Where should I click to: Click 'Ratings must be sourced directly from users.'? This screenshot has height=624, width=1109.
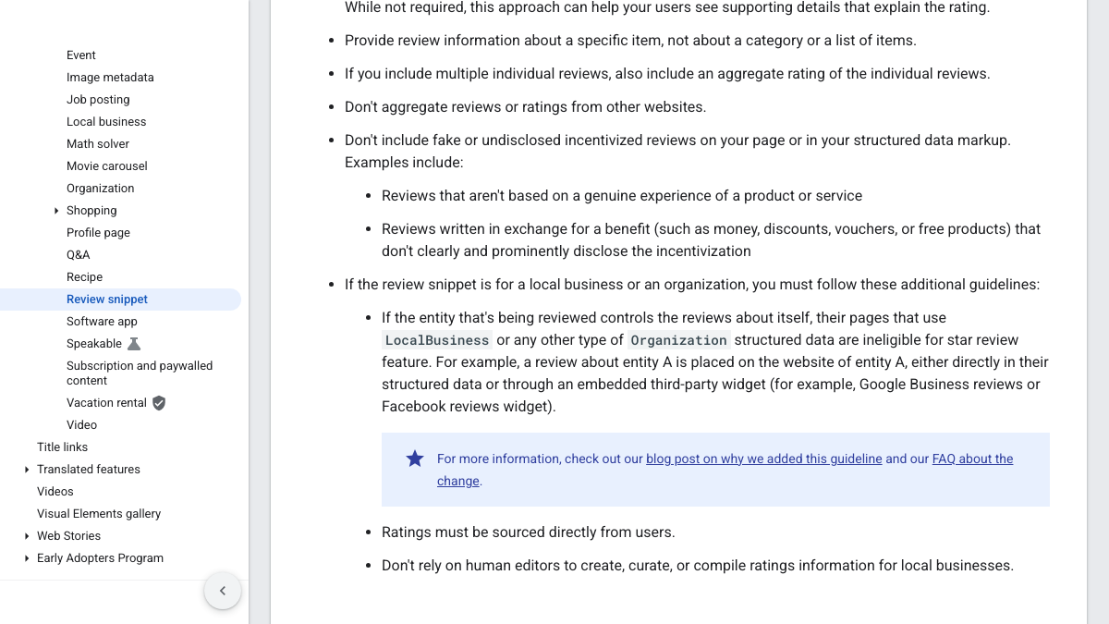529,532
